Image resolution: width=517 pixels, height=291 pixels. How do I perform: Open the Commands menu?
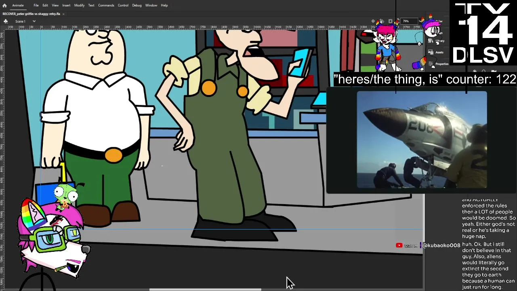pos(106,5)
